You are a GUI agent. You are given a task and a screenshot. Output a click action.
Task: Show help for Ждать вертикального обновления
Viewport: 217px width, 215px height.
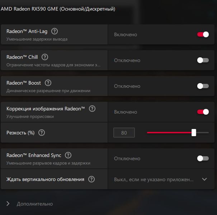click(91, 179)
